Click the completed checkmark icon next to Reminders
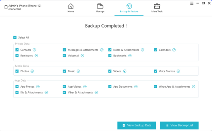Screen dimensions: 212x131 tap(36, 56)
